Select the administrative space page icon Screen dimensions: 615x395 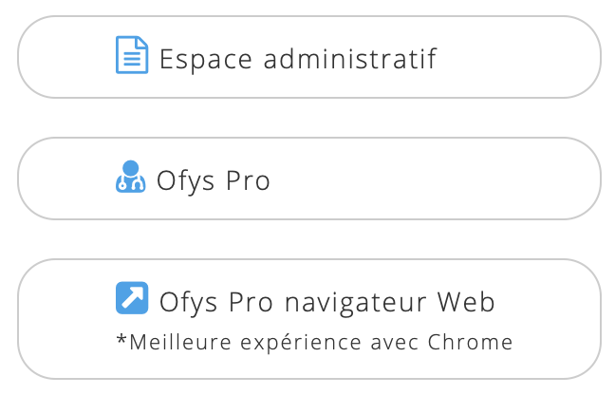[132, 54]
